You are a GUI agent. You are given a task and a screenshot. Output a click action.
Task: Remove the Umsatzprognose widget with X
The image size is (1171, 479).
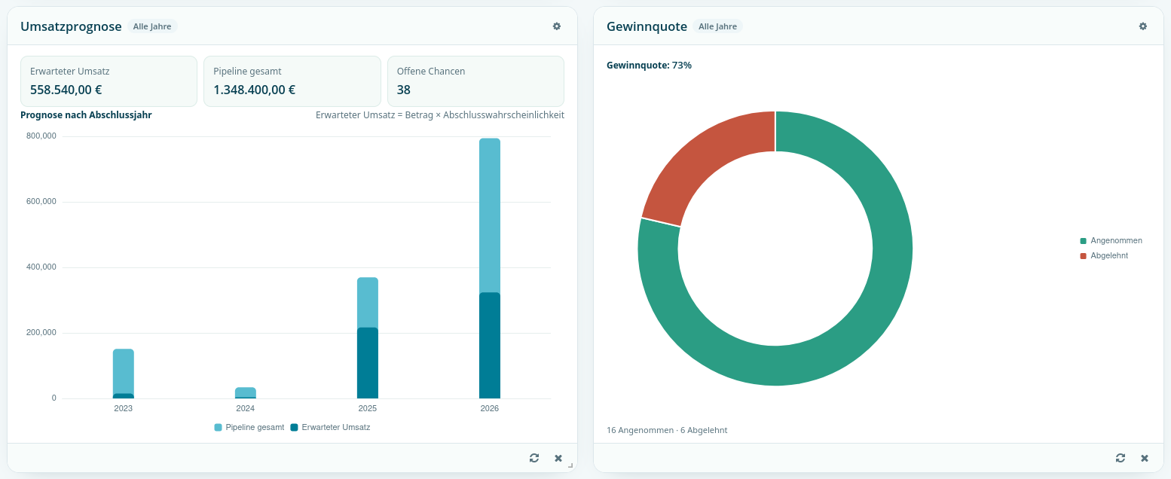point(558,458)
